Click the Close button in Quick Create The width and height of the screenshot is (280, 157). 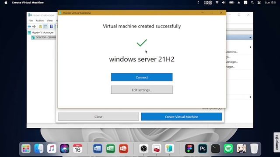98,117
